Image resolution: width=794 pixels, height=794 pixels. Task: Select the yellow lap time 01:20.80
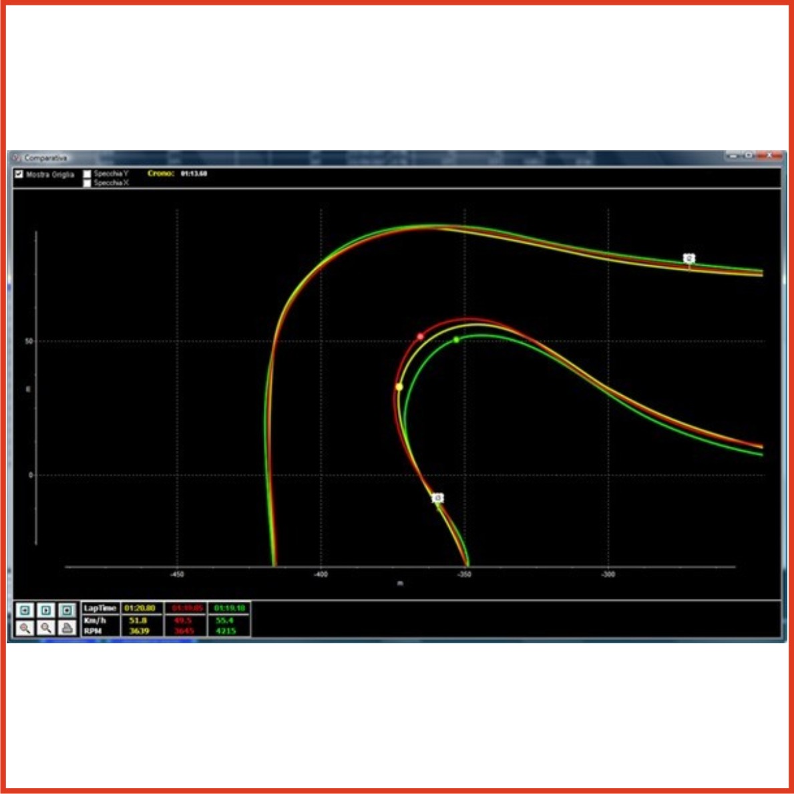pos(140,608)
